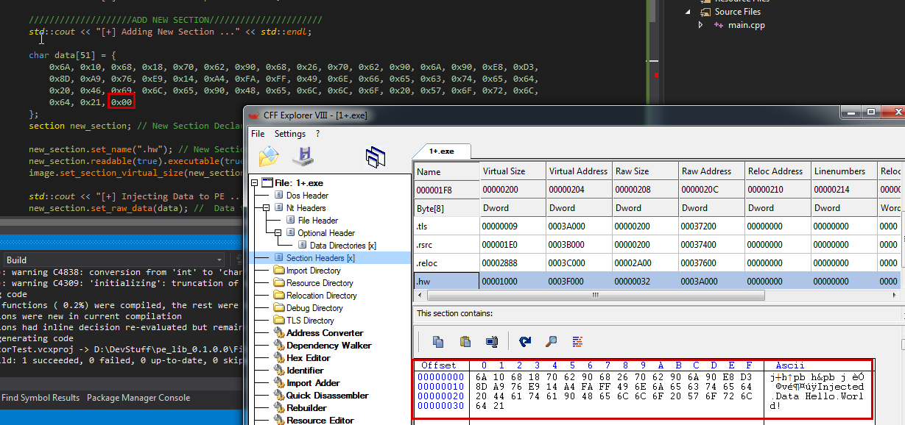The height and width of the screenshot is (425, 905).
Task: Collapse the File: 1+.exe tree root
Action: (x=255, y=183)
